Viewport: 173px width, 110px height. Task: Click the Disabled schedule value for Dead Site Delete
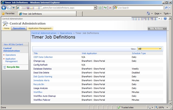136,73
